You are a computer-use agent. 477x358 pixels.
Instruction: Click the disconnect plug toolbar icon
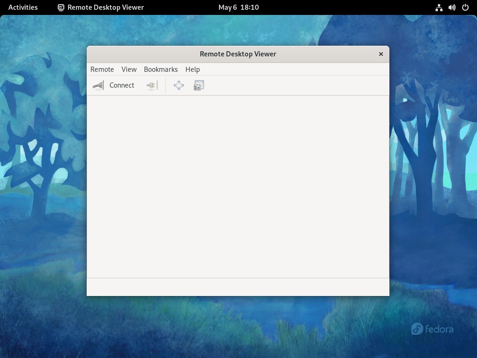click(x=152, y=85)
